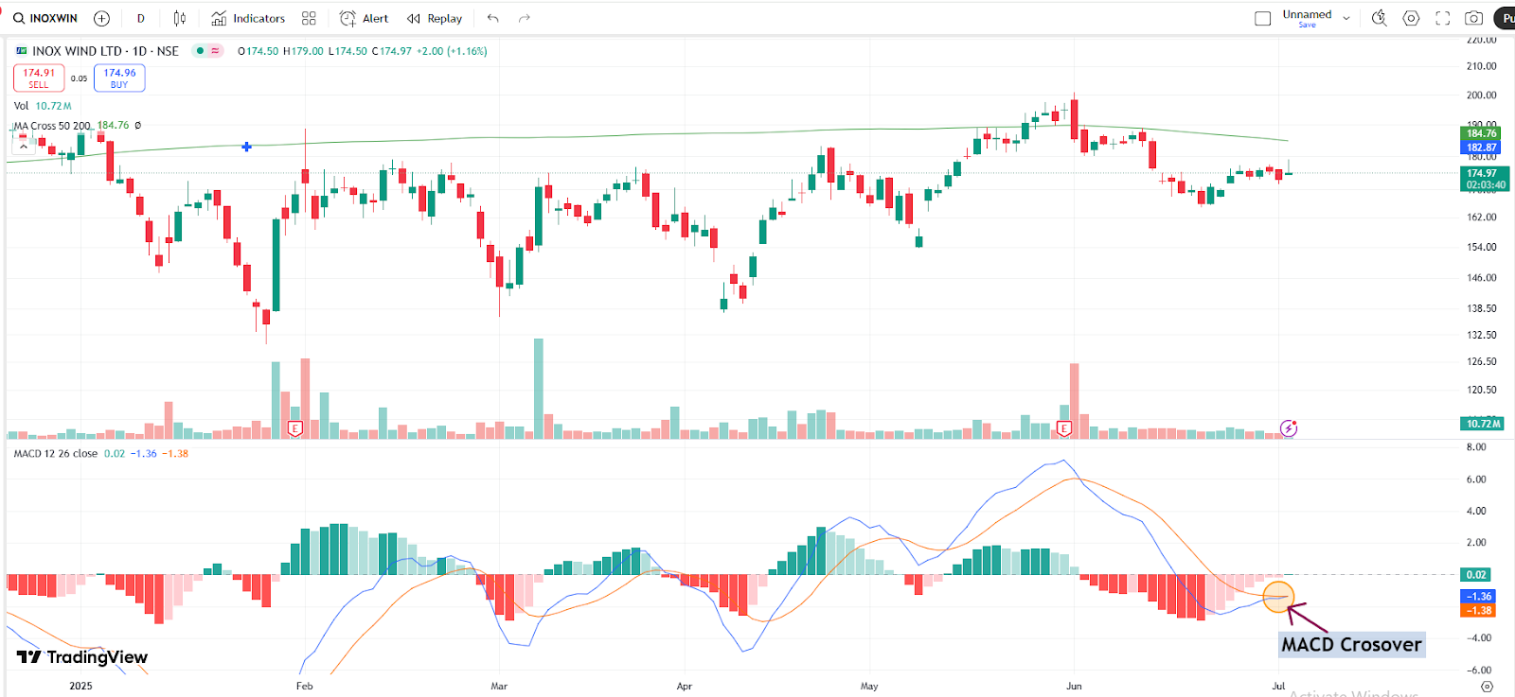Screen dimensions: 1515x697
Task: Select the MA Cross 50 200 indicator label
Action: 52,126
